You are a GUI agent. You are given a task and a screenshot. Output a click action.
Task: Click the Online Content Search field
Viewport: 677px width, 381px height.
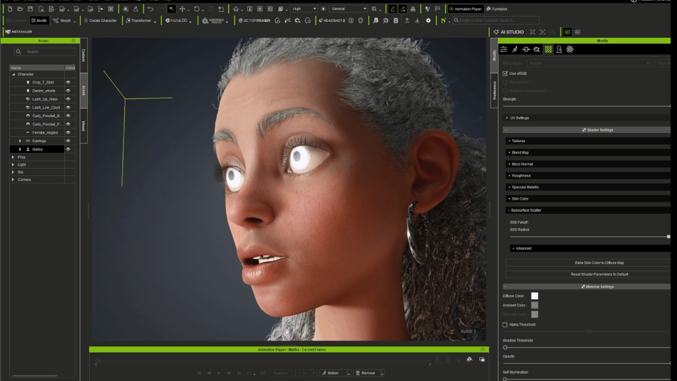point(496,21)
